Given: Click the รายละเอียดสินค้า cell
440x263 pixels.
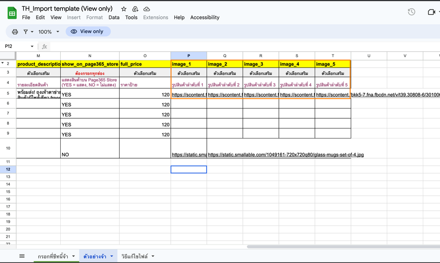Looking at the screenshot, I should point(38,83).
